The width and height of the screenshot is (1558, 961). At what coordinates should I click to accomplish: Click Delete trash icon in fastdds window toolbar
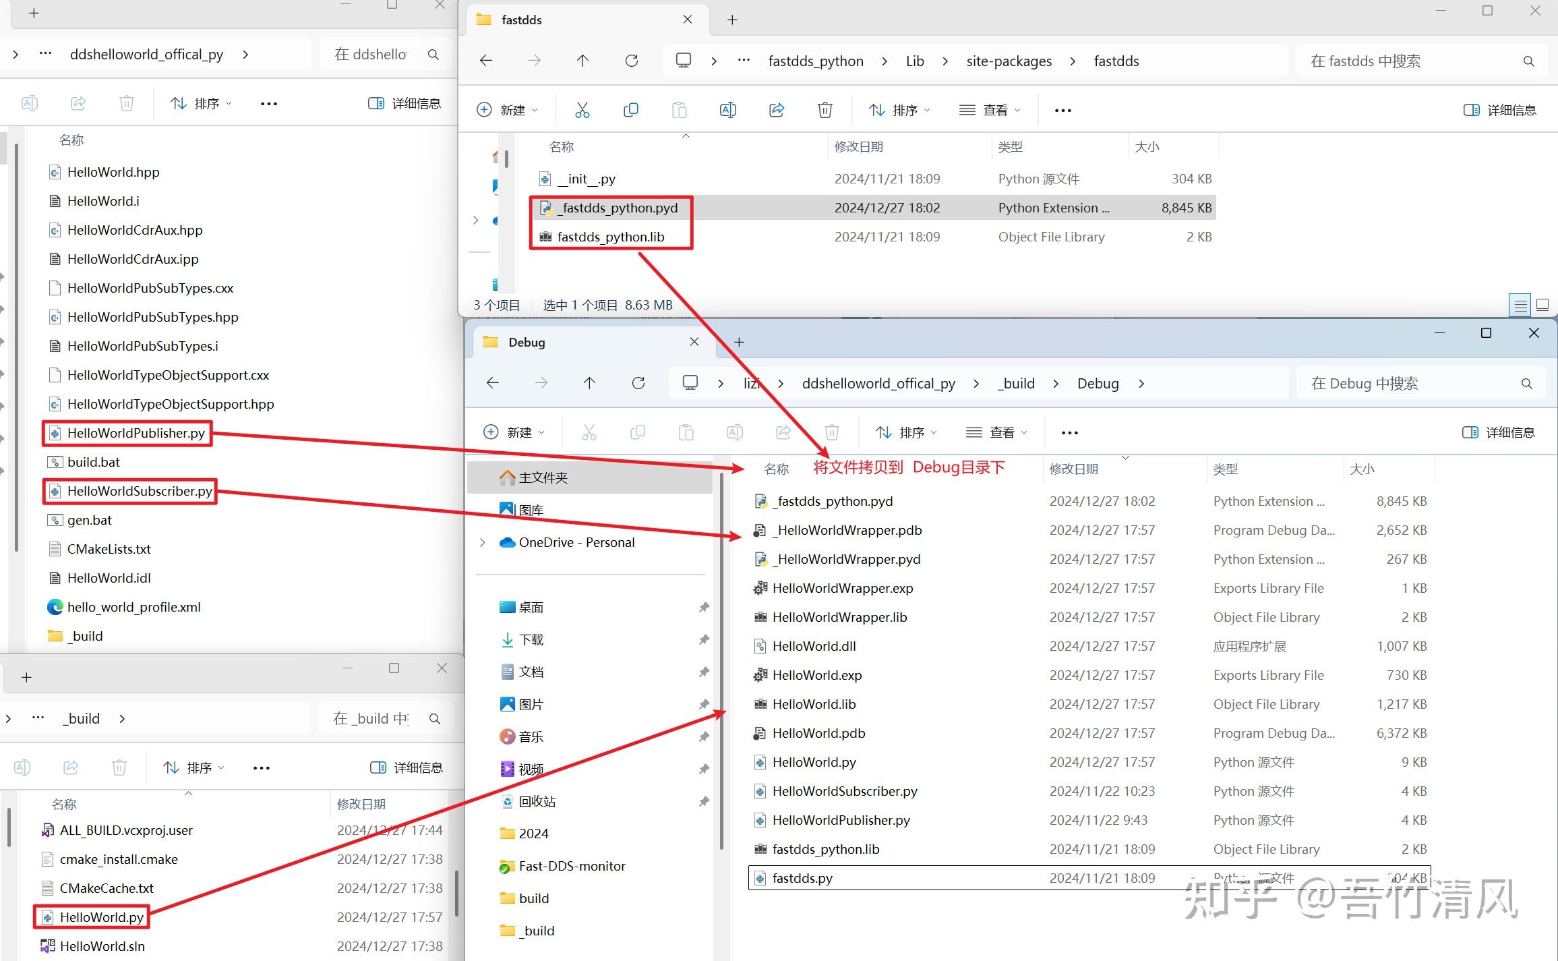[x=825, y=110]
